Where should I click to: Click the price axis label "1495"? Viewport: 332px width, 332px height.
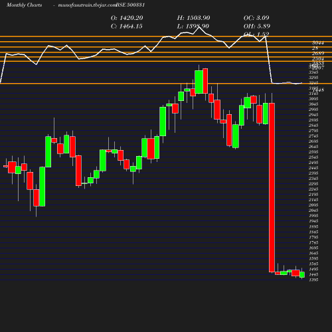313,269
